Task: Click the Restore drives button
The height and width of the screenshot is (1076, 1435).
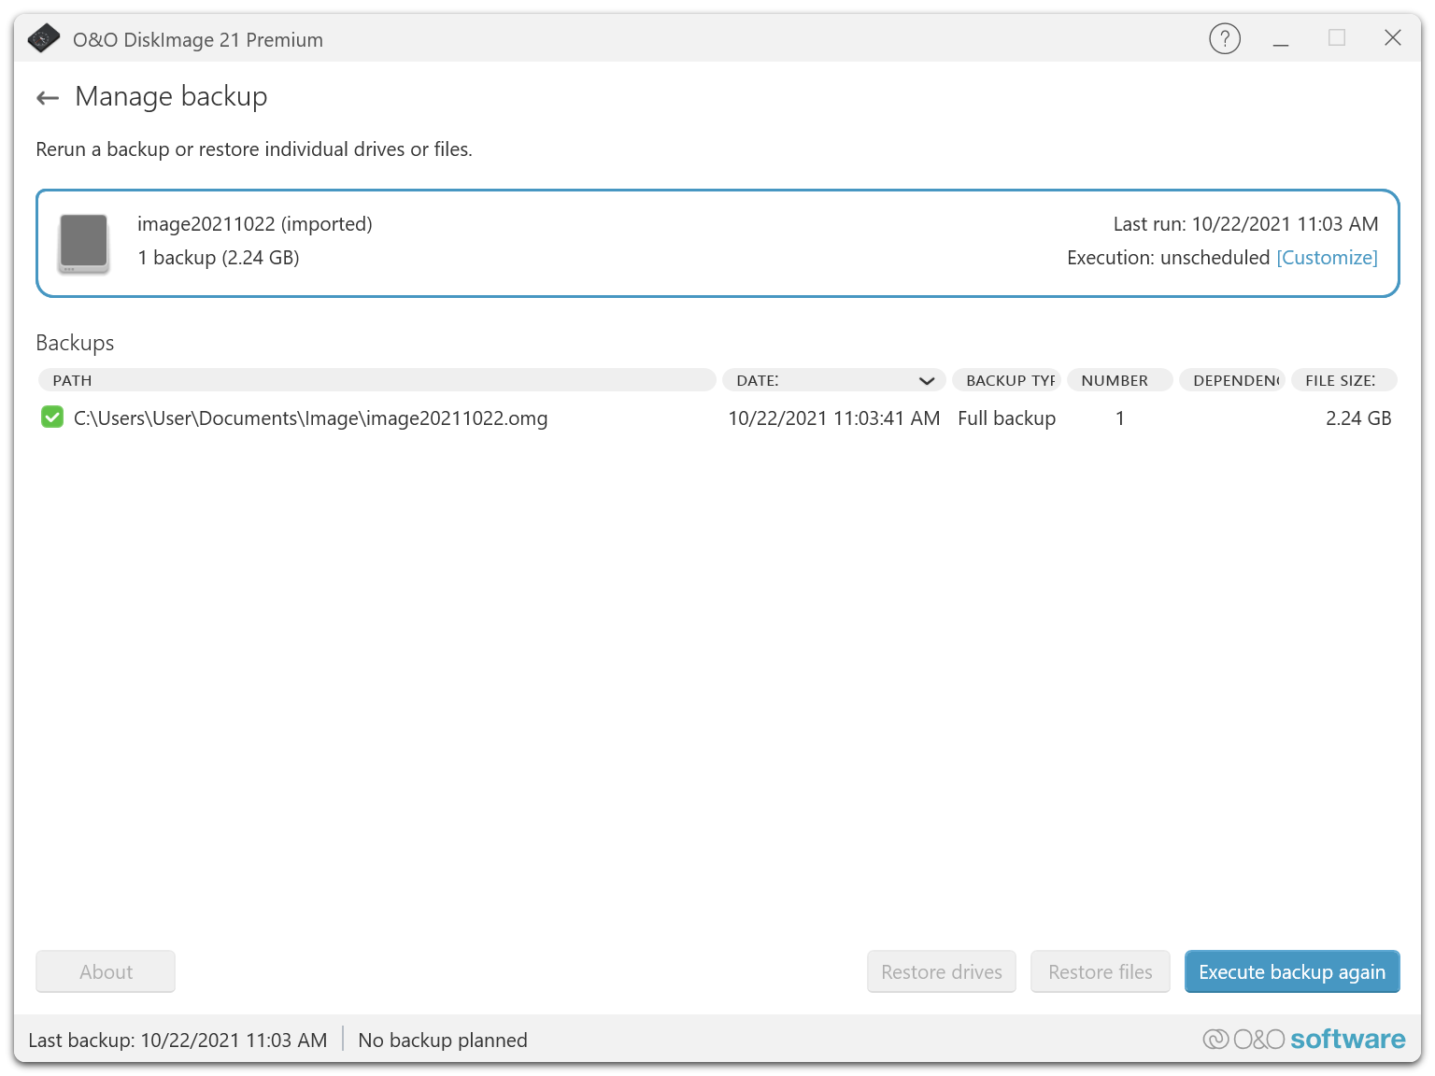Action: point(942,971)
